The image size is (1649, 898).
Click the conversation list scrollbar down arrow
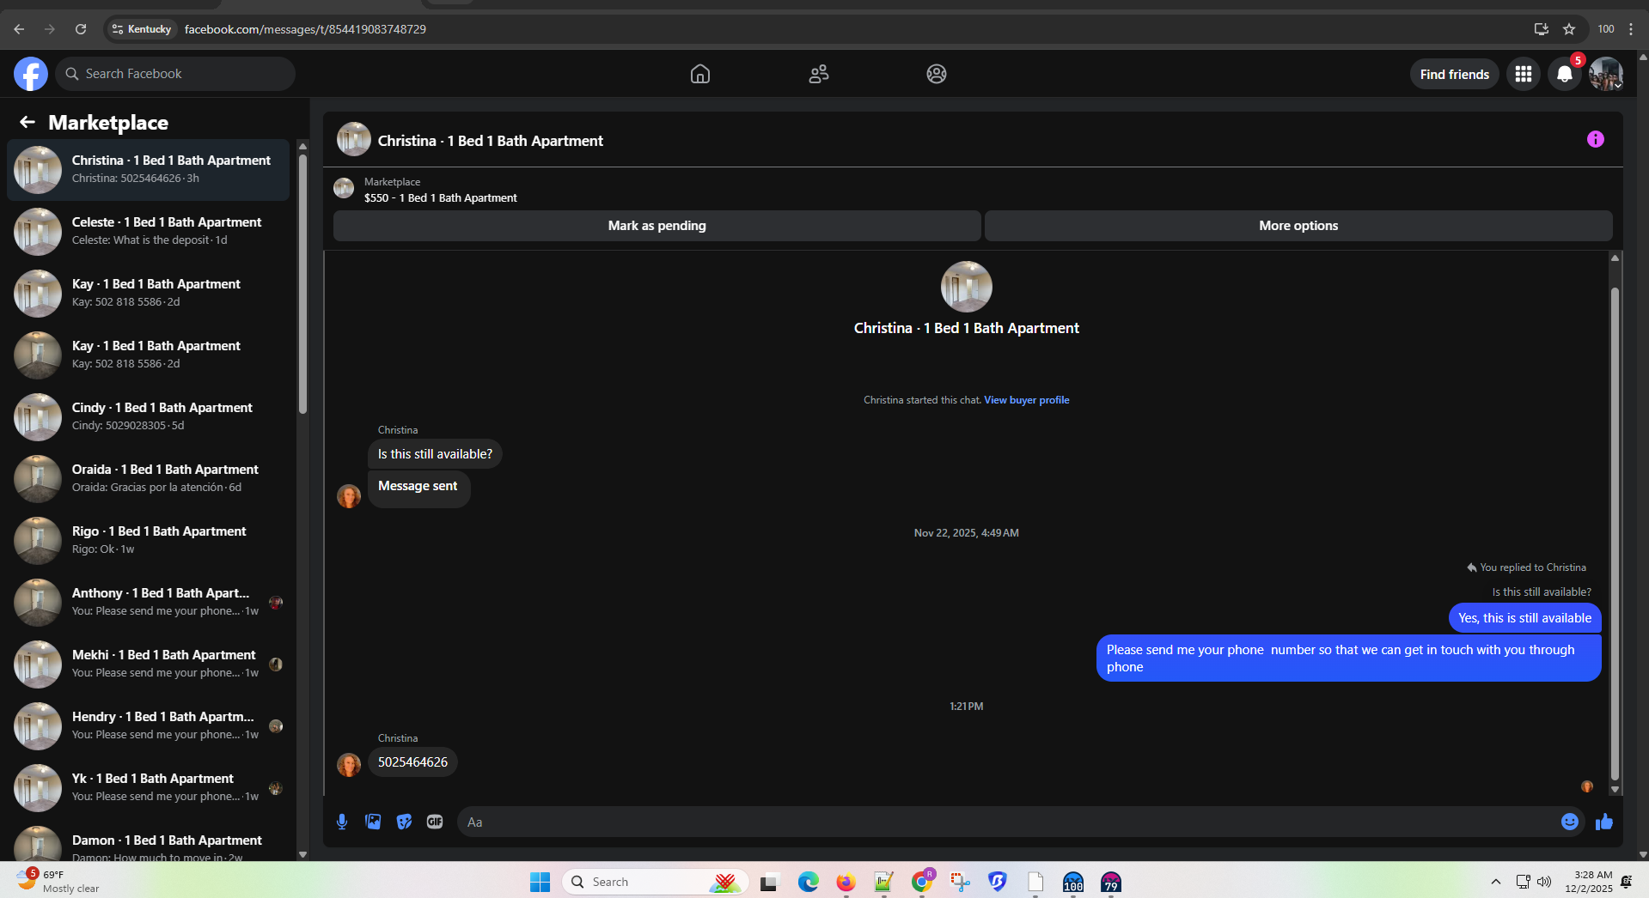point(302,854)
